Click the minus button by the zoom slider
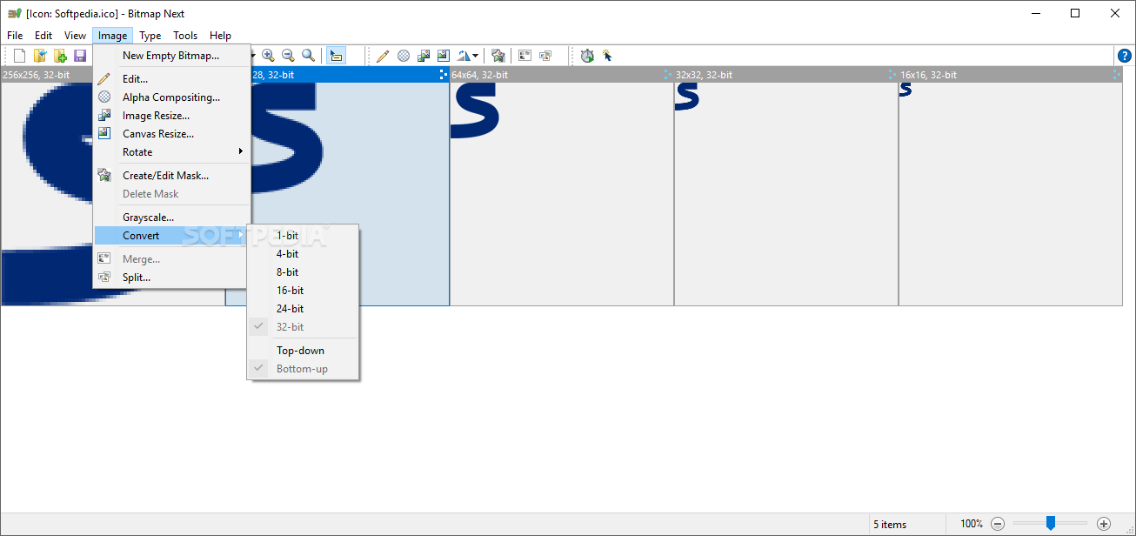 (999, 524)
